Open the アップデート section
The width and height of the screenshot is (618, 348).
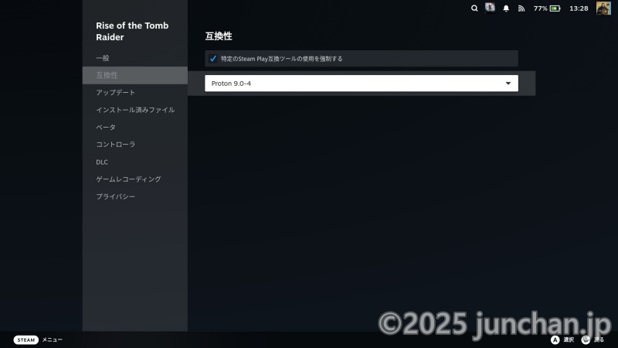[x=134, y=92]
